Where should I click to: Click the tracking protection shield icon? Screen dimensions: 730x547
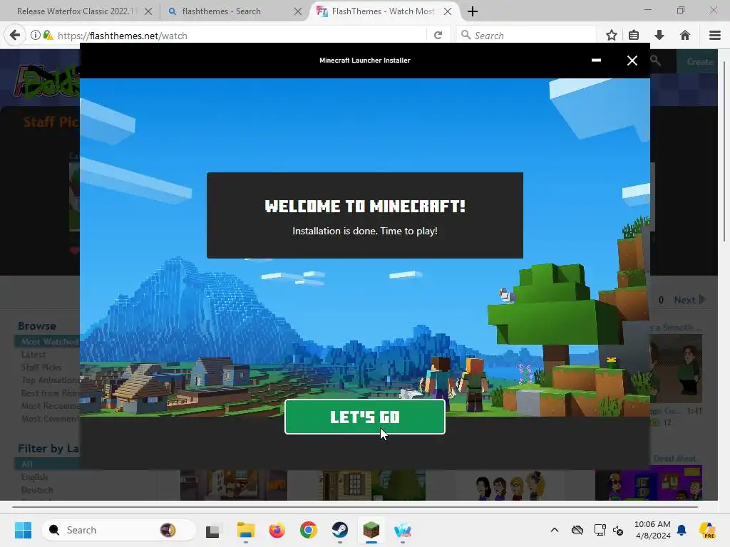(48, 36)
